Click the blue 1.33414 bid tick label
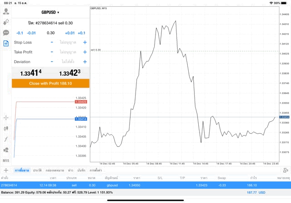The height and width of the screenshot is (203, 291). (x=81, y=119)
